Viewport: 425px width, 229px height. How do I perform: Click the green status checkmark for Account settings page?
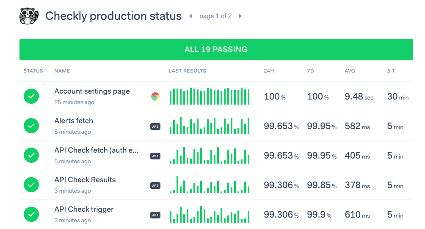(x=31, y=96)
